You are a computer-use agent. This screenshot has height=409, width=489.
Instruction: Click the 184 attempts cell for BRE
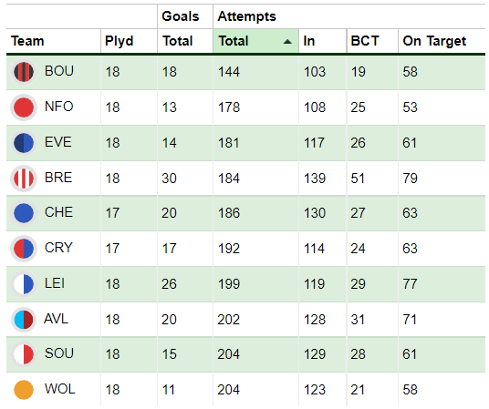(x=229, y=179)
